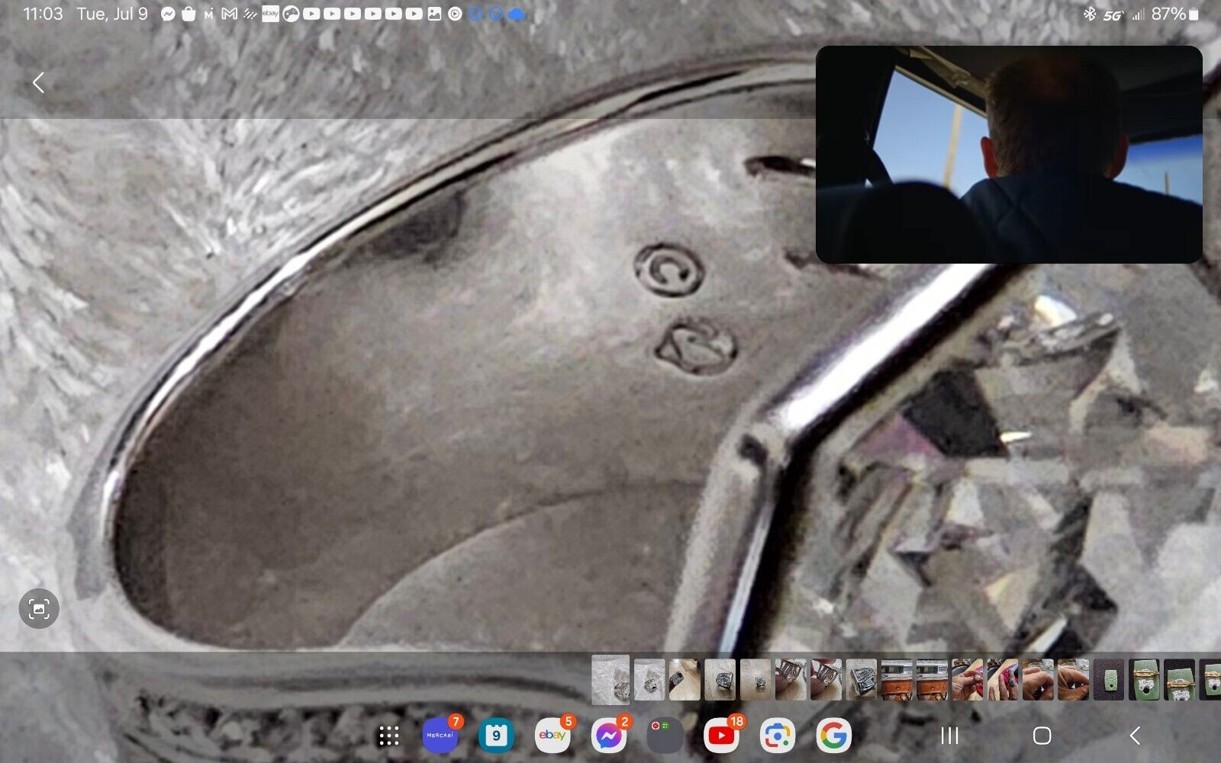Launch the eBay app from taskbar
1221x763 pixels.
(x=553, y=736)
